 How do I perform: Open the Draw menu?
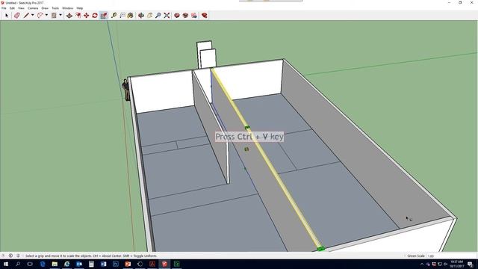click(x=45, y=8)
